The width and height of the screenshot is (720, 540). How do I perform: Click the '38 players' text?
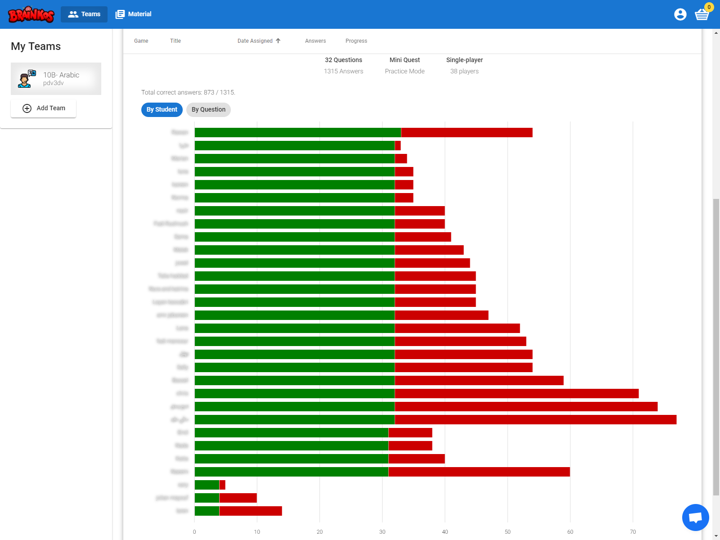tap(464, 72)
